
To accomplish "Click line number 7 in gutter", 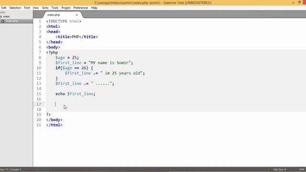I will point(40,53).
